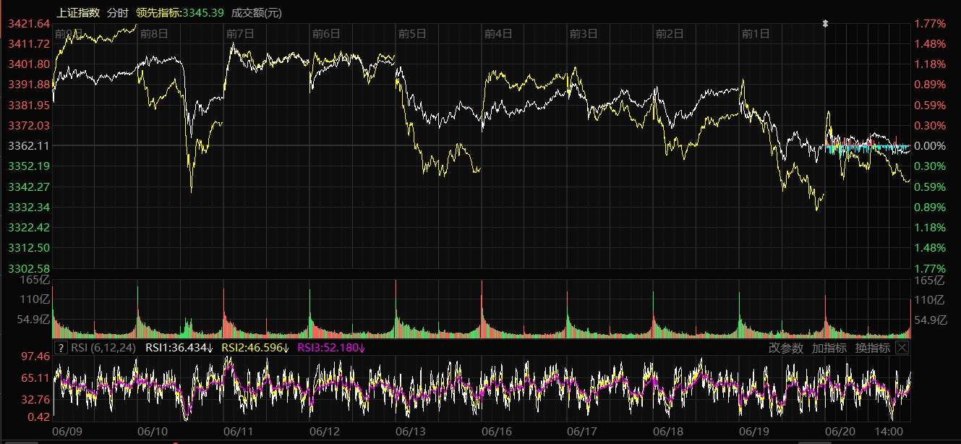Click 加指标 to add an indicator
The height and width of the screenshot is (444, 961).
tap(829, 348)
